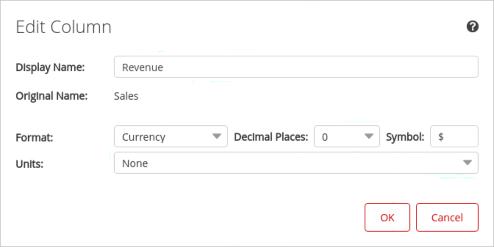Click the "Original Name:" label
Viewport: 494px width, 247px height.
pyautogui.click(x=51, y=96)
